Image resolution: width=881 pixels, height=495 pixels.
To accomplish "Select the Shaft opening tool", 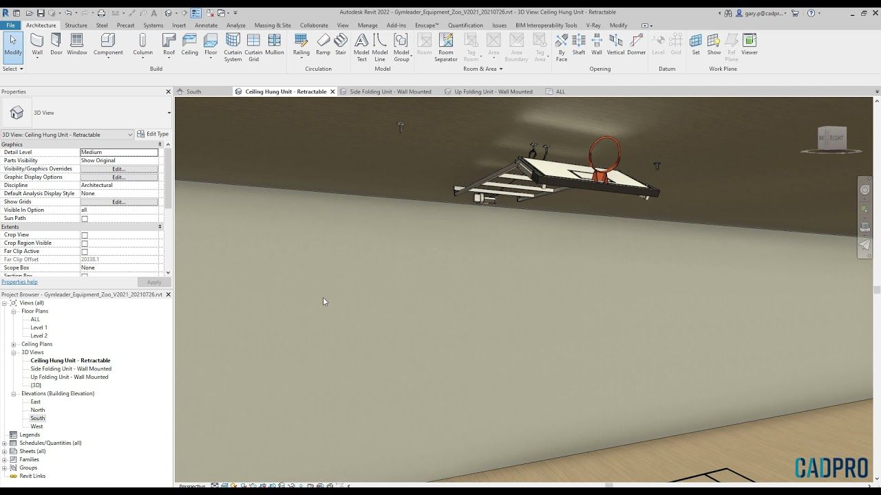I will point(579,45).
